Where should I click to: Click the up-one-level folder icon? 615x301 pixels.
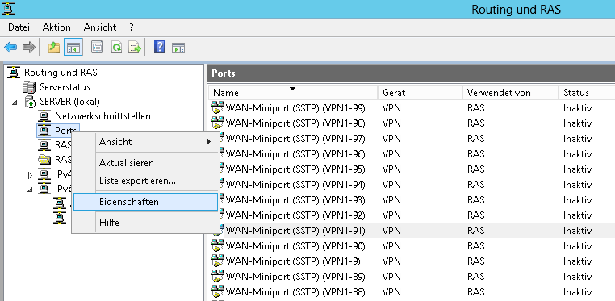(54, 48)
